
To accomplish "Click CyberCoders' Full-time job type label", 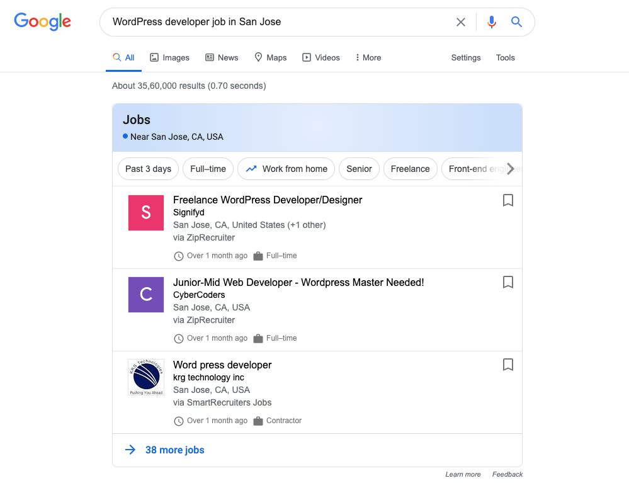I will (281, 338).
